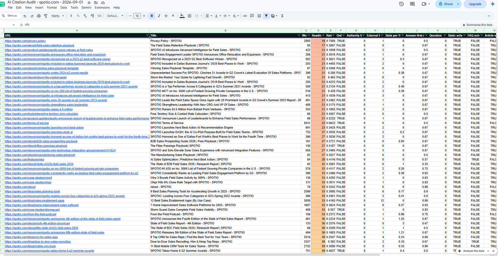This screenshot has height=256, width=498.
Task: Open URL column filter button
Action: [147, 36]
